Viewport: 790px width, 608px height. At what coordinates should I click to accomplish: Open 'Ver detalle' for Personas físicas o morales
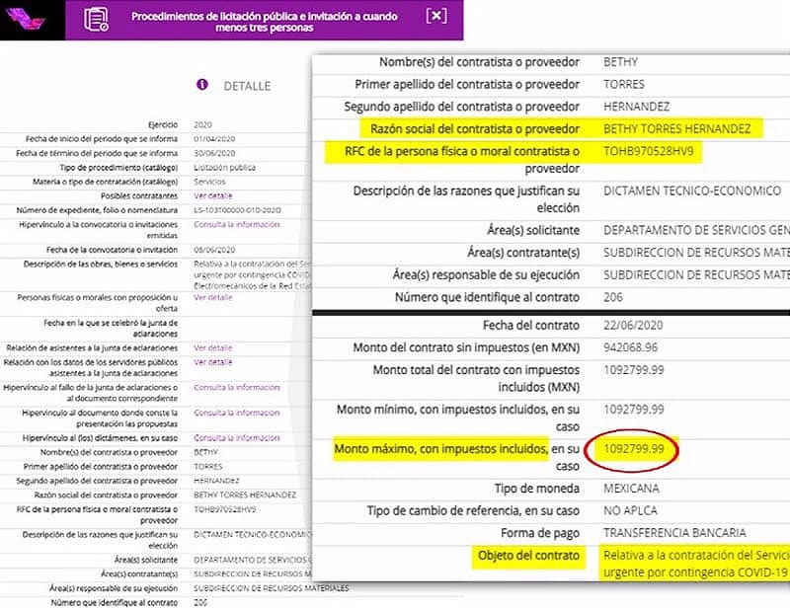212,297
